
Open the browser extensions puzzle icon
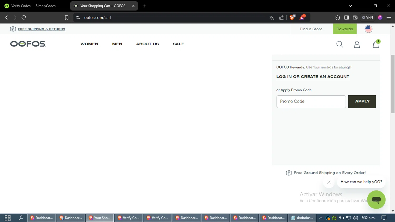[x=338, y=17]
